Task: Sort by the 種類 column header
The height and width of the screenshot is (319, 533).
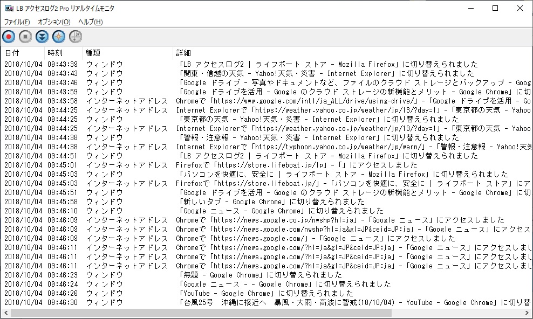Action: 128,53
